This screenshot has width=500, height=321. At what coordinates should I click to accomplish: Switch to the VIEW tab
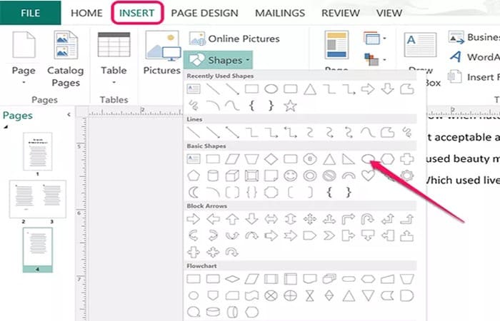[x=389, y=13]
